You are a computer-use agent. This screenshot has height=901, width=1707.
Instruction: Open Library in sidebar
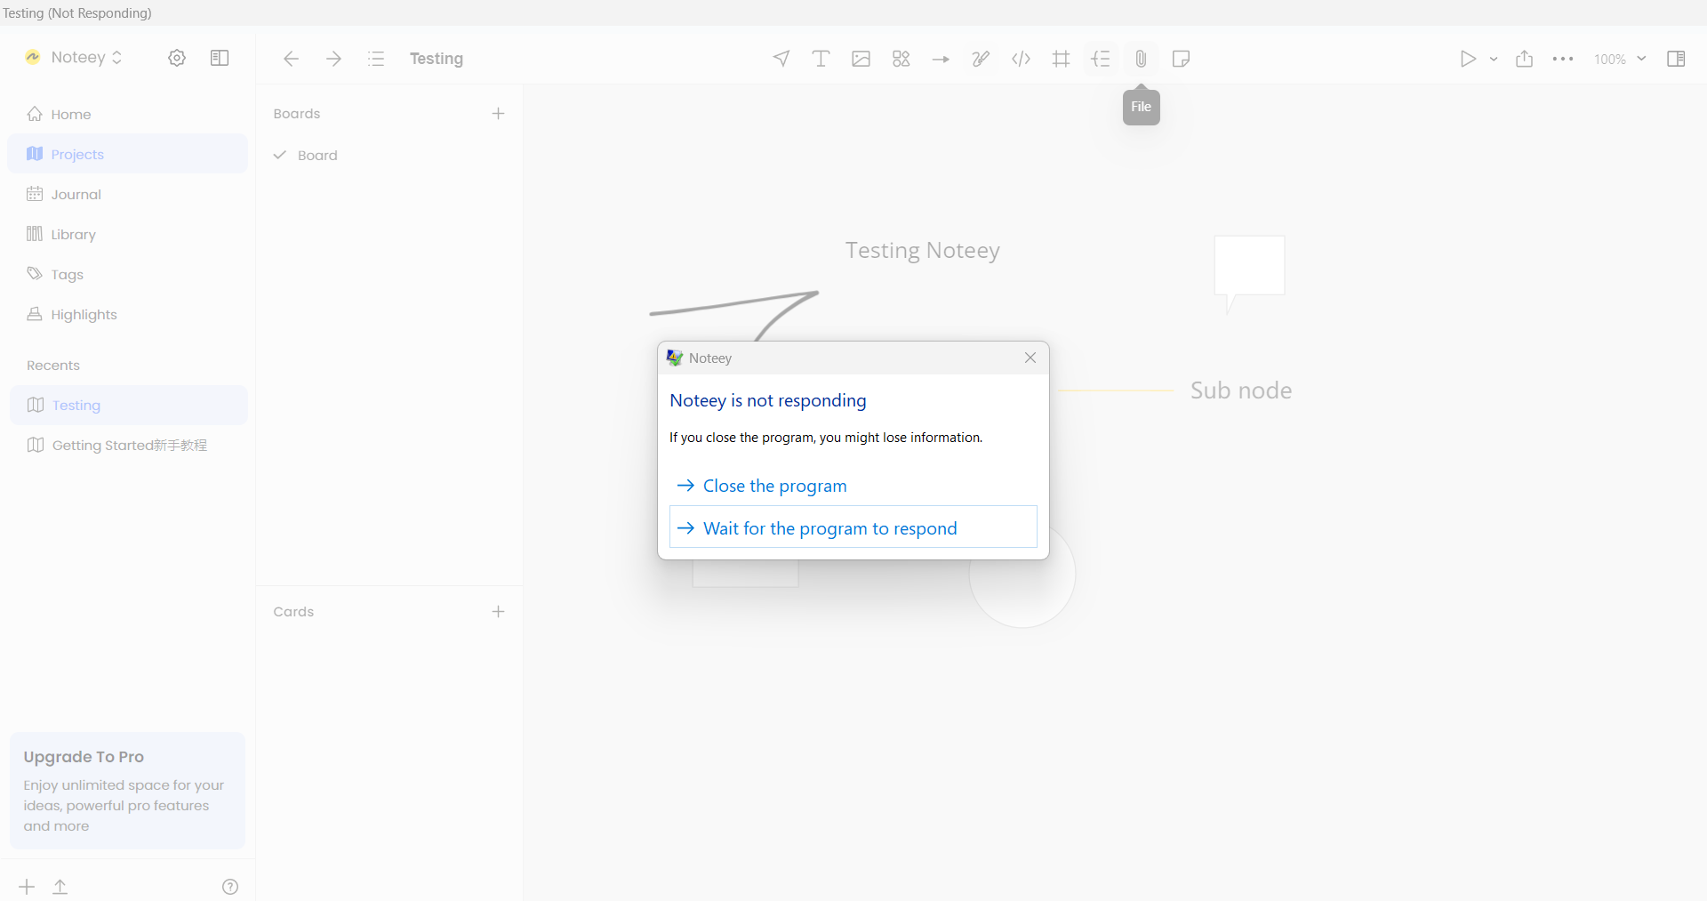pyautogui.click(x=127, y=234)
